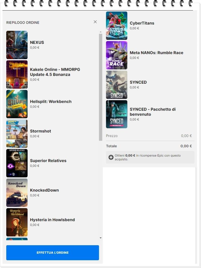Image resolution: width=201 pixels, height=268 pixels.
Task: Select the SYNCED game cover image
Action: (x=117, y=85)
